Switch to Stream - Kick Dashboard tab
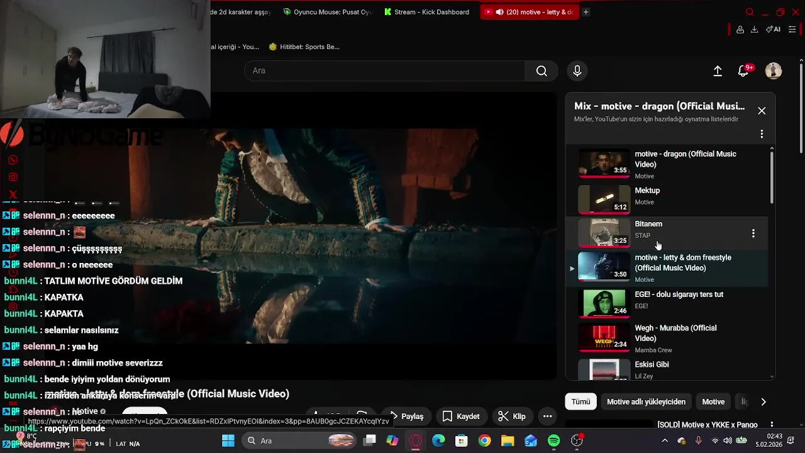Screen dimensions: 805x453 pos(428,12)
